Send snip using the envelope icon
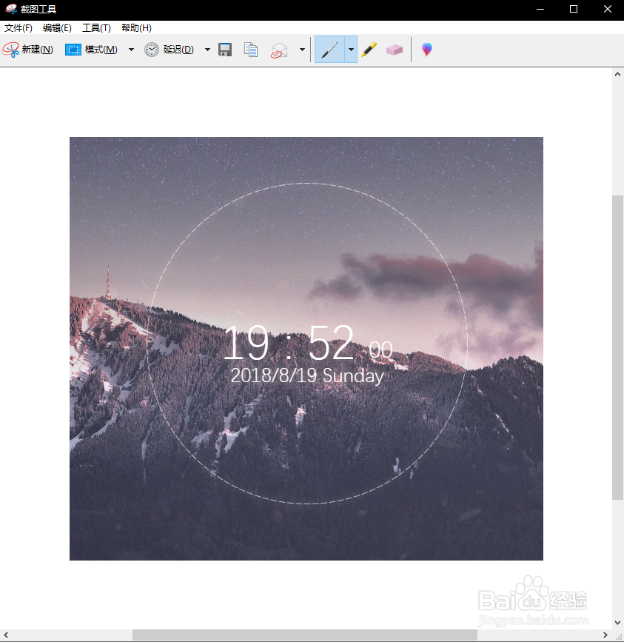Screen dimensions: 624x642 click(279, 50)
